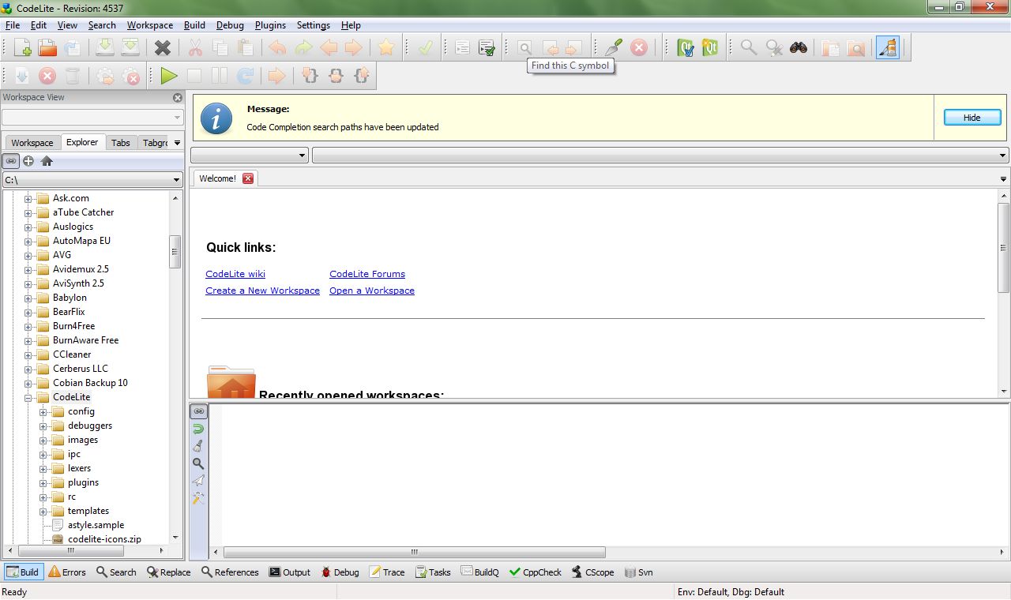
Task: Toggle the link button atop output pane toolbar
Action: pos(198,411)
